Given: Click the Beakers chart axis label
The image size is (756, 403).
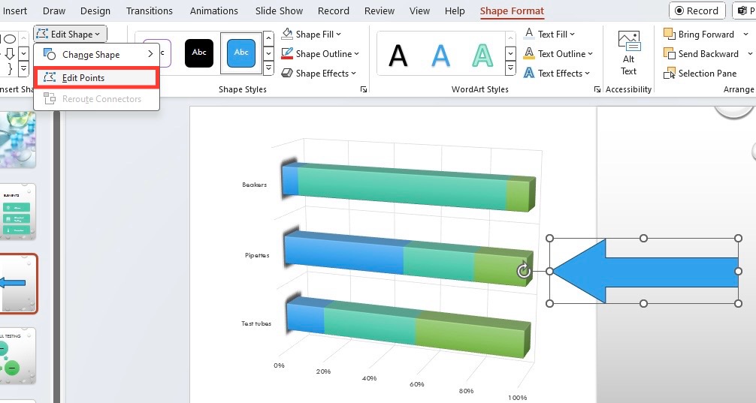Looking at the screenshot, I should (254, 185).
